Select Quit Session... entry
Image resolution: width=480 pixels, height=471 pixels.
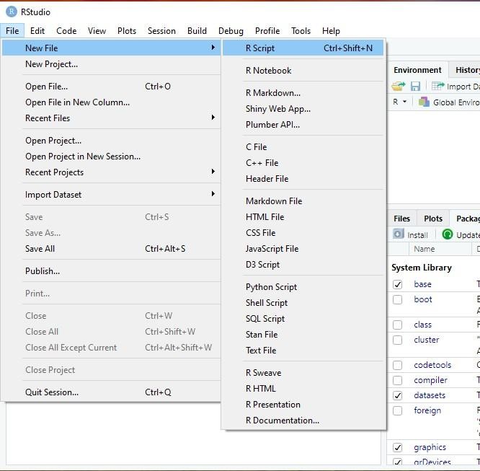pyautogui.click(x=112, y=392)
